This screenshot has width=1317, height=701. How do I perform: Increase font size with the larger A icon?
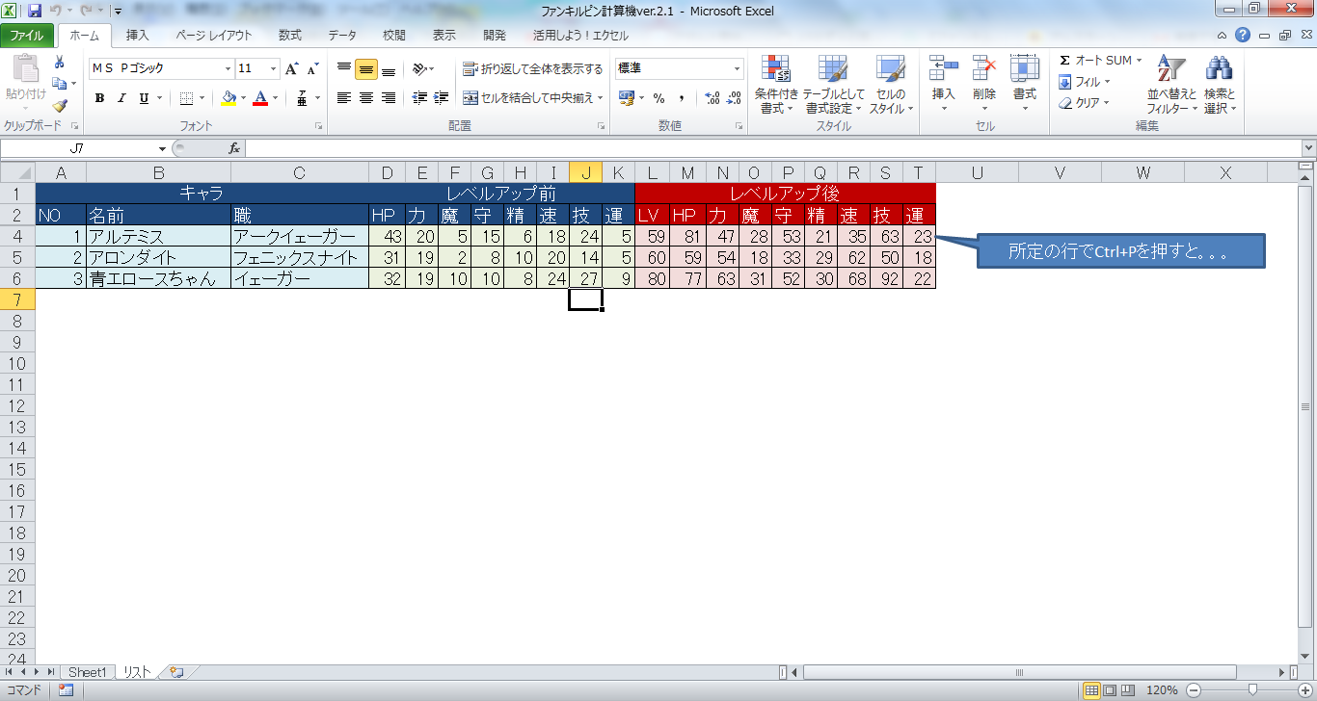pyautogui.click(x=292, y=69)
